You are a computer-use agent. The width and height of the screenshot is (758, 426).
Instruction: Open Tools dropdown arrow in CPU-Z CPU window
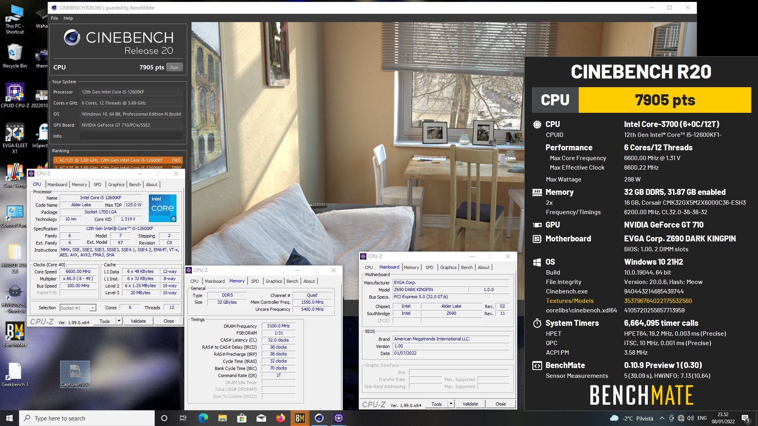[x=119, y=321]
